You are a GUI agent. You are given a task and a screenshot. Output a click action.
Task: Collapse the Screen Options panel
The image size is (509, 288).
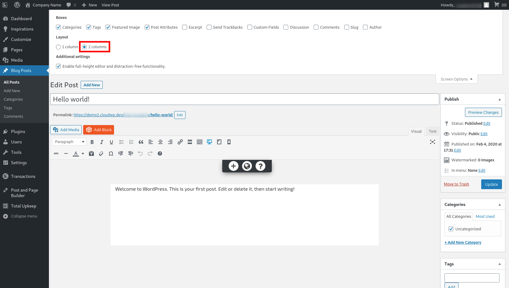[x=456, y=79]
